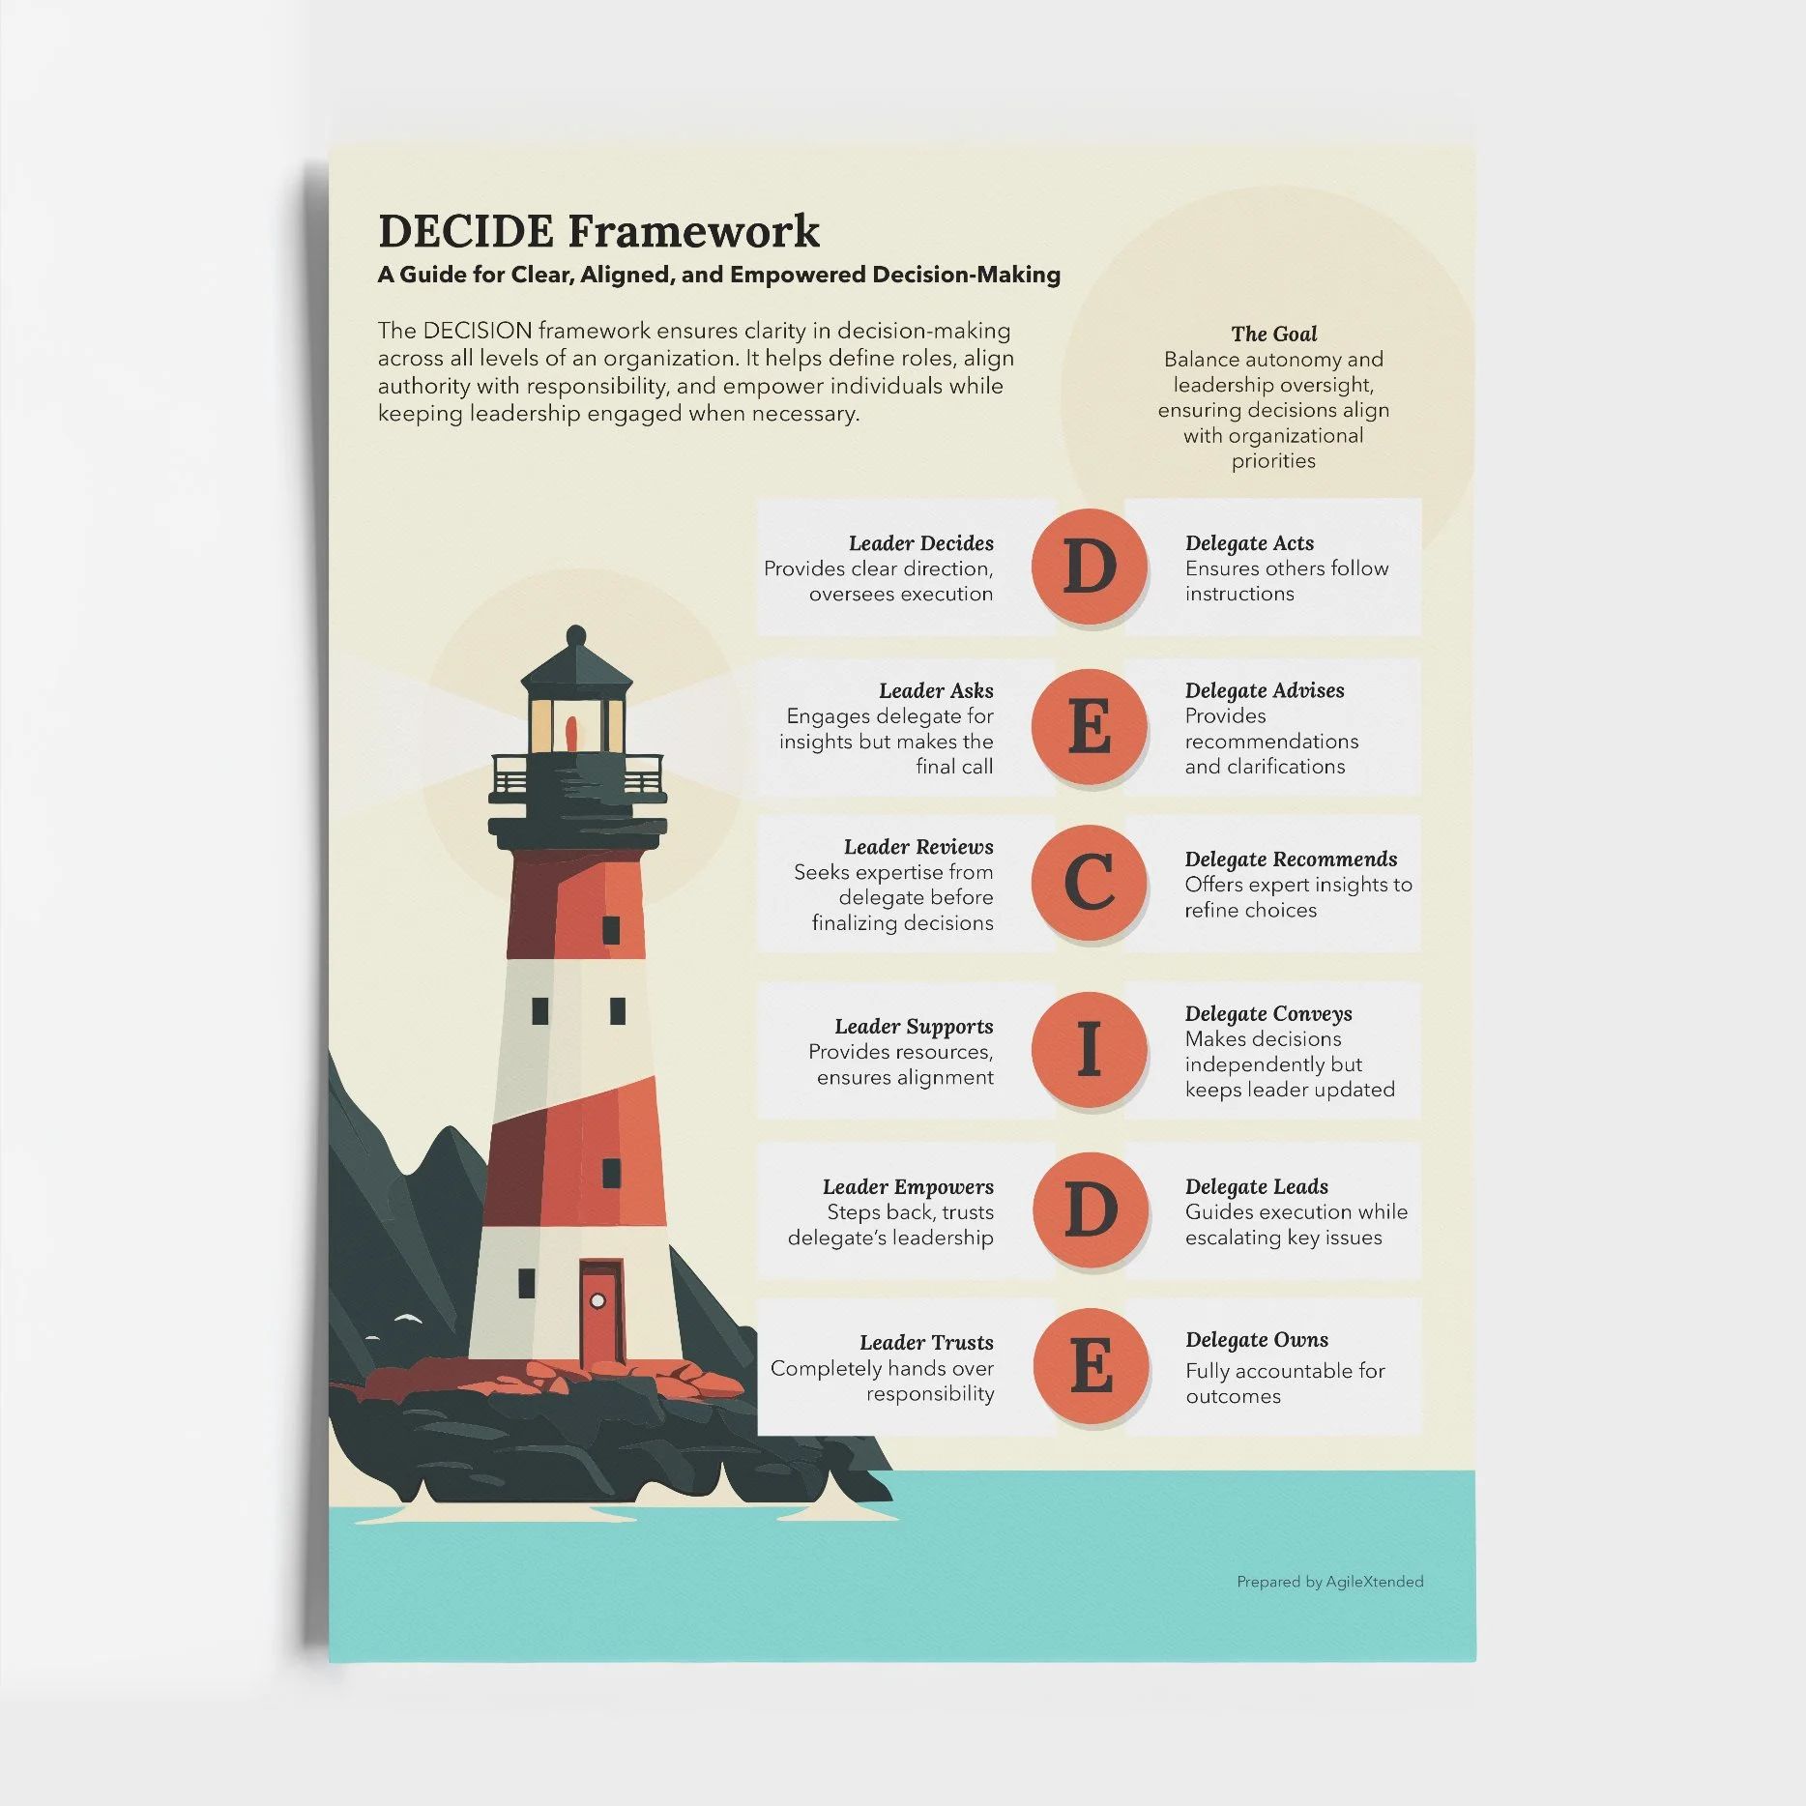Click the E circle beside Leader Trusts

tap(1091, 1366)
